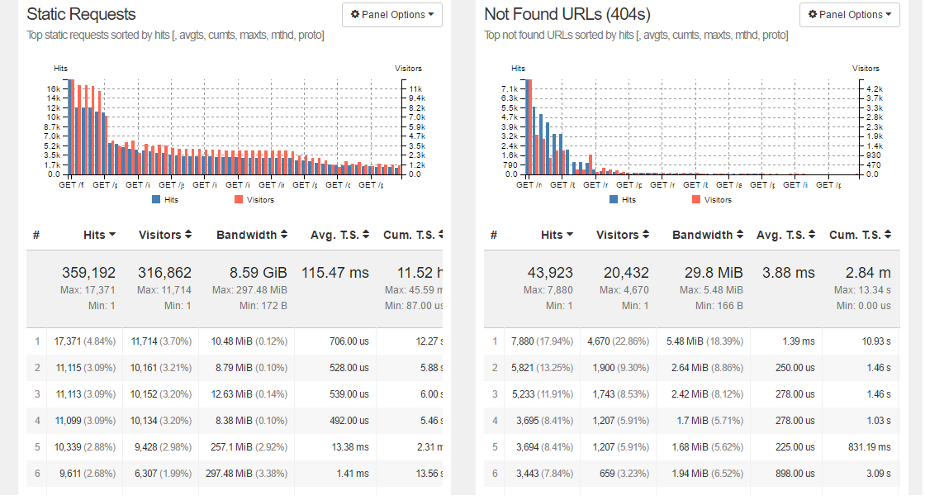Click the Bandwidth sort icon in Not Found table
Viewport: 925px width, 496px height.
(x=742, y=234)
